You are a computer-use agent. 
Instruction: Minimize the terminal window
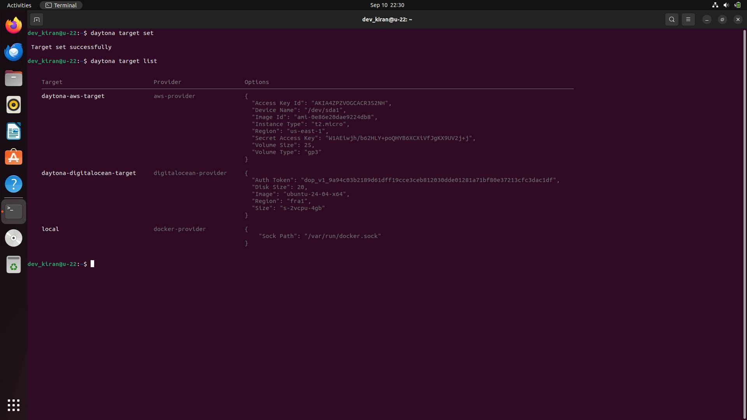pyautogui.click(x=707, y=19)
